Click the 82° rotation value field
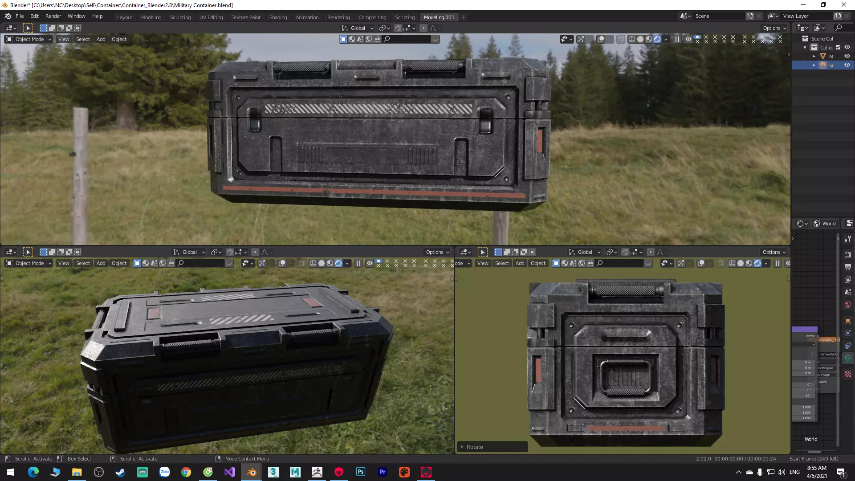The width and height of the screenshot is (855, 481). [x=804, y=395]
